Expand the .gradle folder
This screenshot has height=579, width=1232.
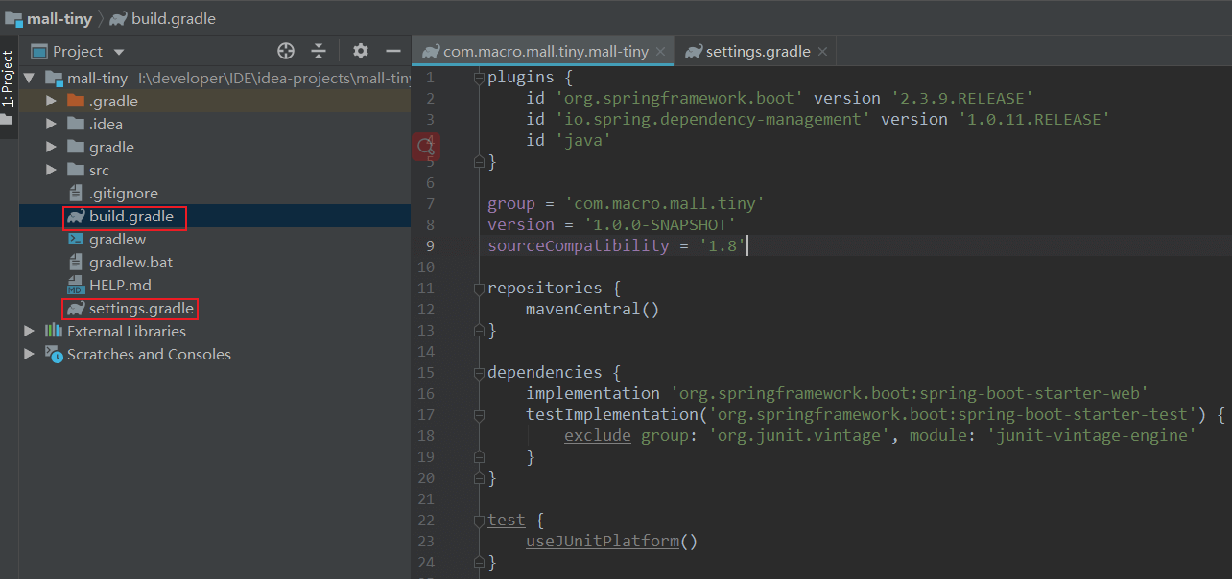pos(52,101)
